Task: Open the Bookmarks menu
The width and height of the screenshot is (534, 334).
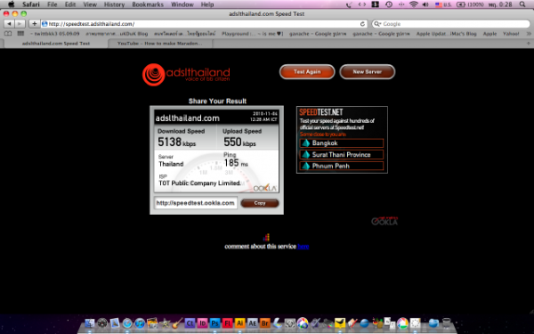Action: (148, 4)
